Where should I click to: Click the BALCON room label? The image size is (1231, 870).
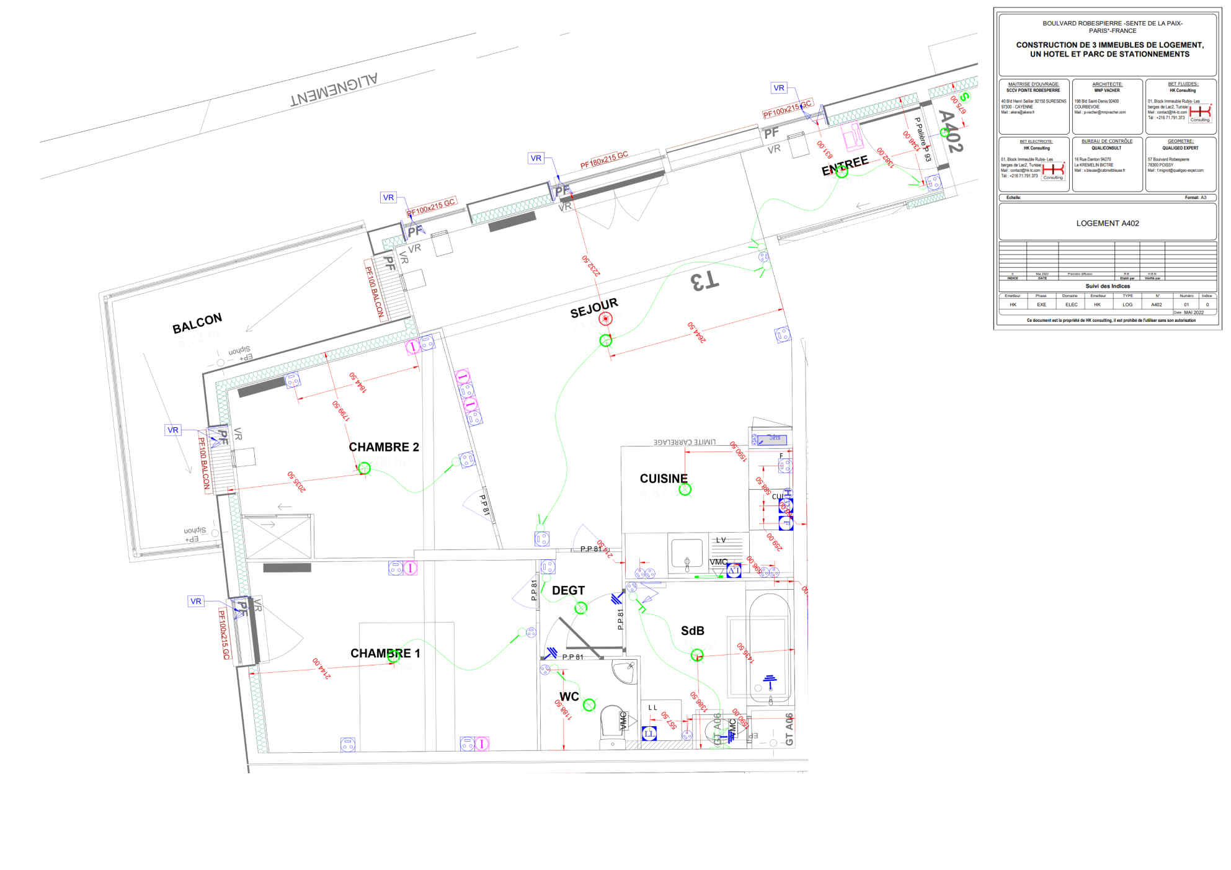tap(197, 323)
